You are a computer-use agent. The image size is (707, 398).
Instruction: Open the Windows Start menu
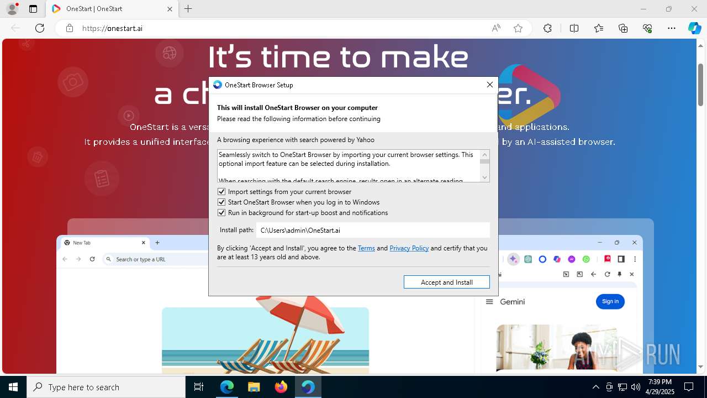pyautogui.click(x=13, y=387)
